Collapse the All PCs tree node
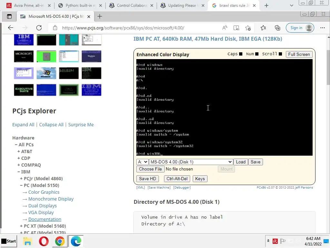 (16, 145)
